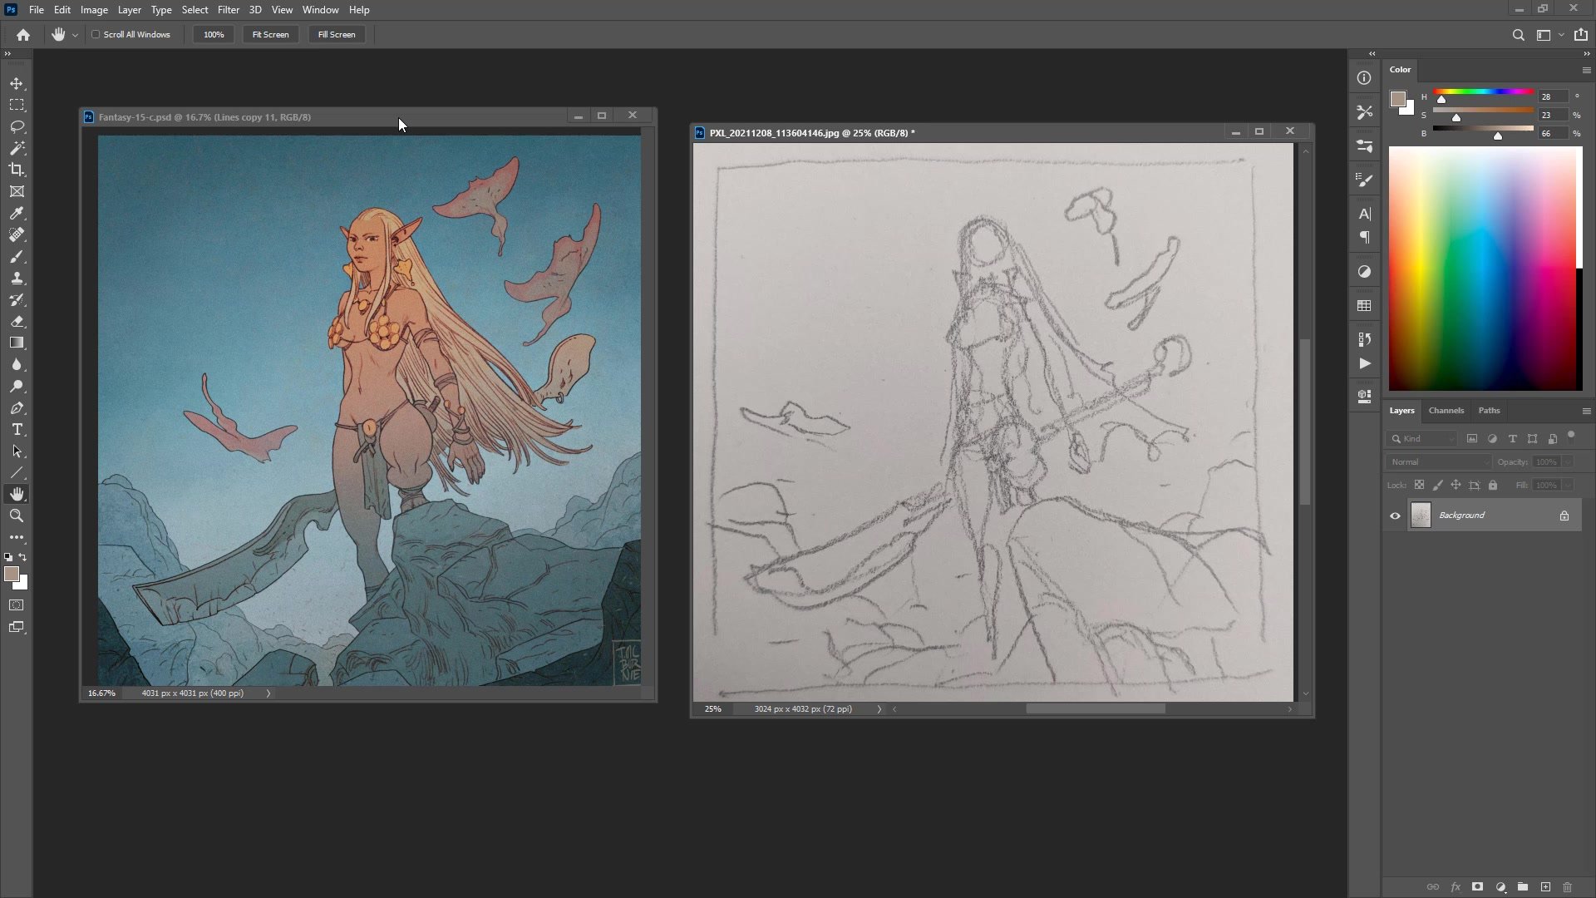This screenshot has width=1596, height=898.
Task: Open the layer Kind filter dropdown
Action: [x=1421, y=438]
